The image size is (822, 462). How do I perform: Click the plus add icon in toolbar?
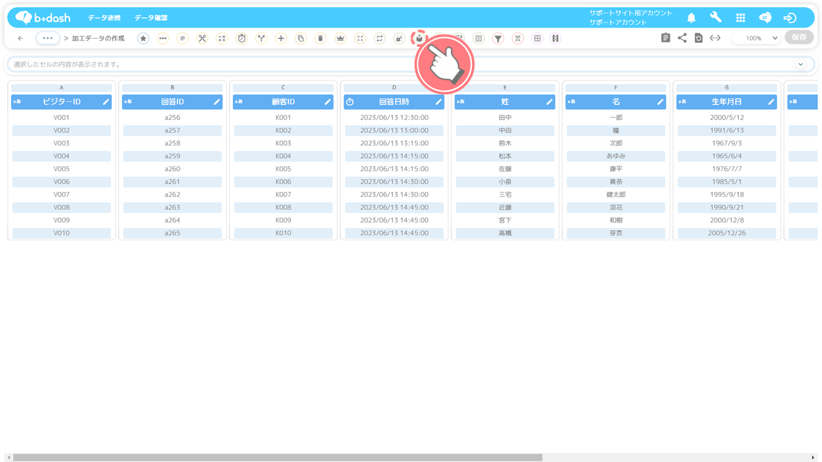[x=281, y=38]
